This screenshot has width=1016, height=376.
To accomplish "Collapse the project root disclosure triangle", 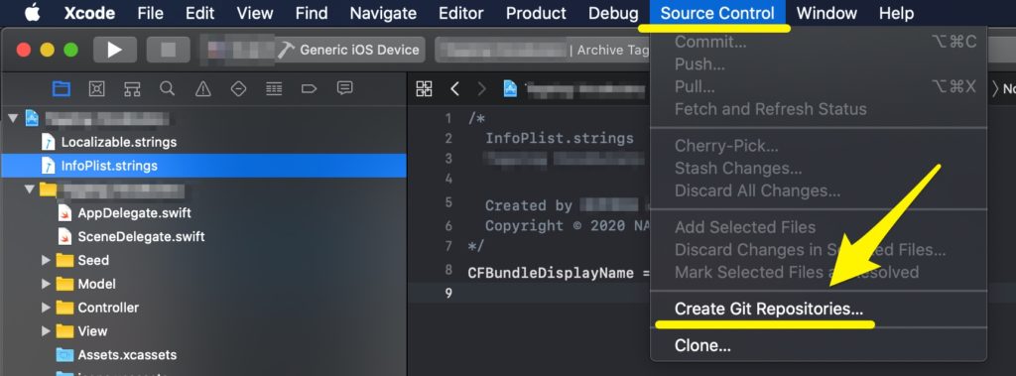I will [x=12, y=118].
